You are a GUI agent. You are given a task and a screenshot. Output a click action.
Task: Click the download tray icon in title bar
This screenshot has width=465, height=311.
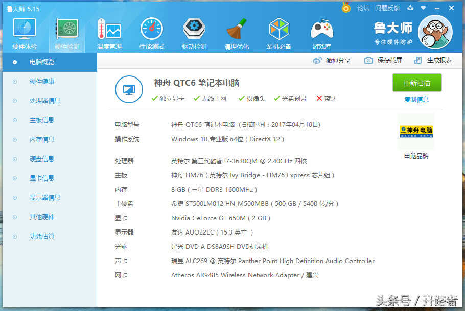click(x=410, y=8)
